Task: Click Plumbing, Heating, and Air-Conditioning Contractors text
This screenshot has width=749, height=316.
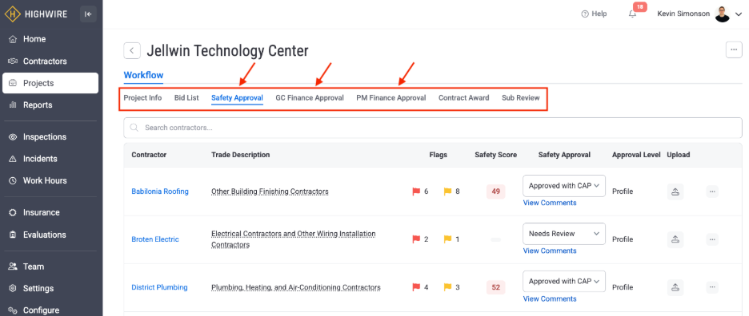Action: 296,287
